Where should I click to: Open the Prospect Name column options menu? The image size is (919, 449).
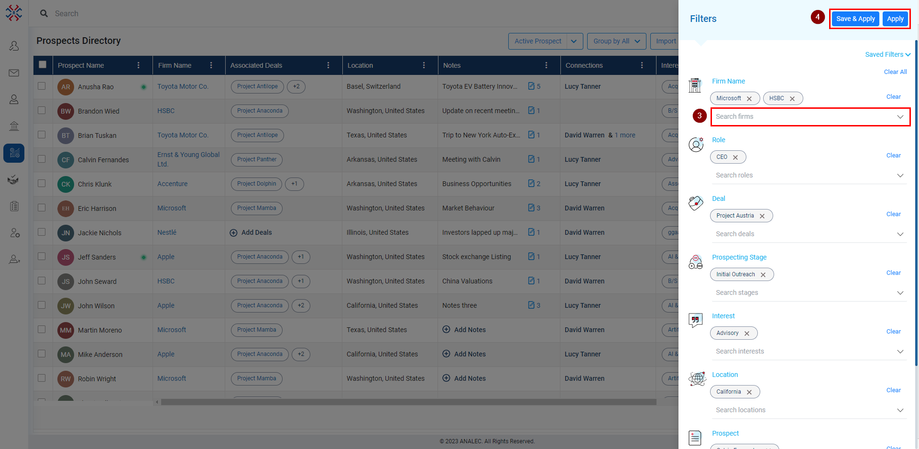click(139, 65)
